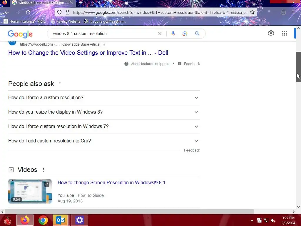Start voice search with microphone icon

[x=173, y=34]
